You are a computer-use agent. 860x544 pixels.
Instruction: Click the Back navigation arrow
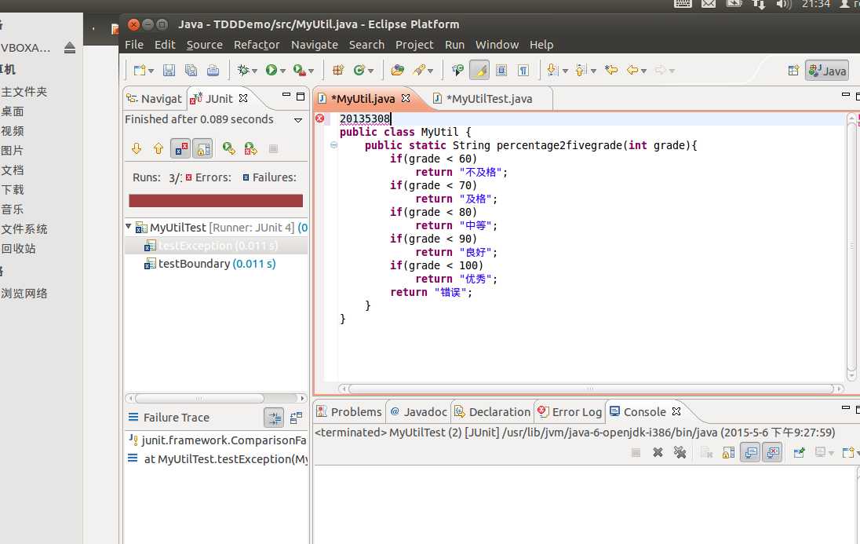click(x=632, y=70)
